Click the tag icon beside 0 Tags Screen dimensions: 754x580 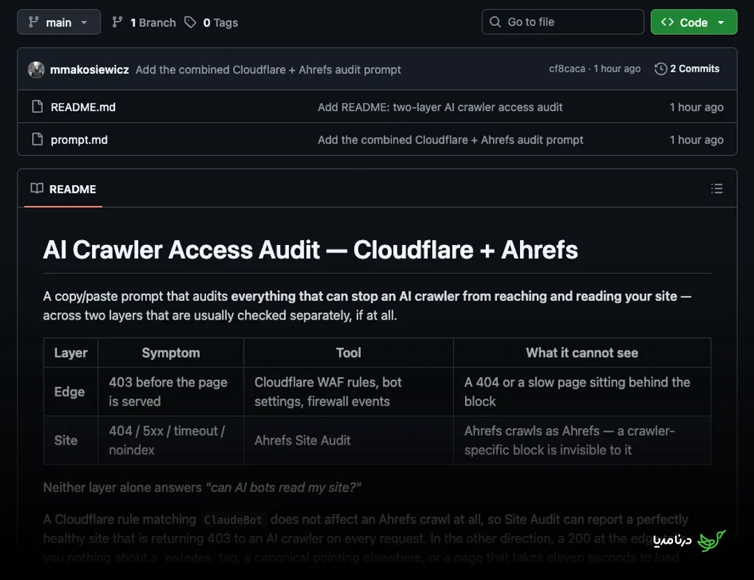click(x=191, y=22)
